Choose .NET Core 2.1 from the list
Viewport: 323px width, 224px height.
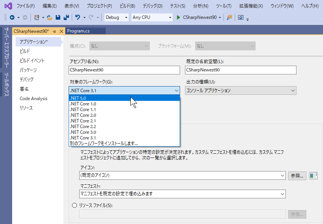click(124, 121)
